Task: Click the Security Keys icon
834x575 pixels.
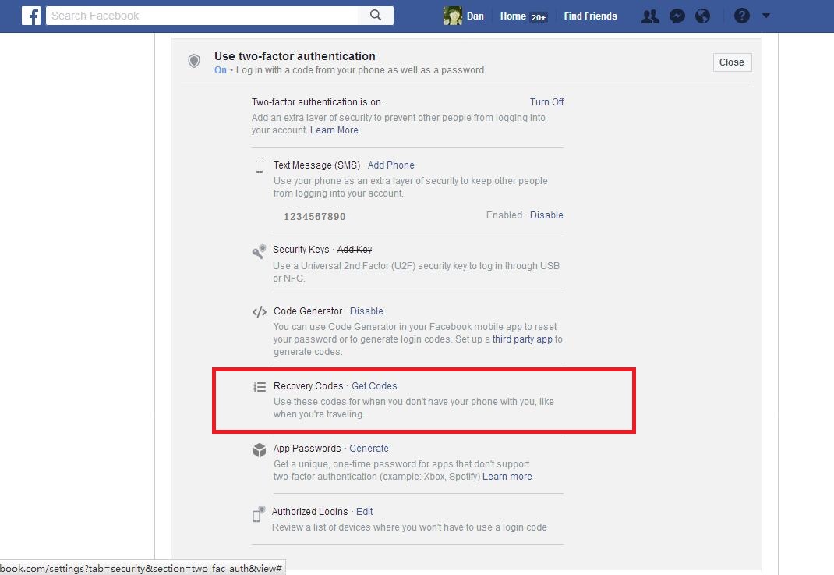Action: click(259, 251)
